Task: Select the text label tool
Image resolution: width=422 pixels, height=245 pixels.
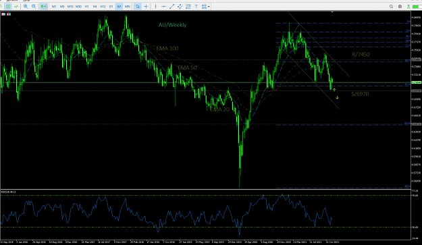Action: pyautogui.click(x=196, y=6)
